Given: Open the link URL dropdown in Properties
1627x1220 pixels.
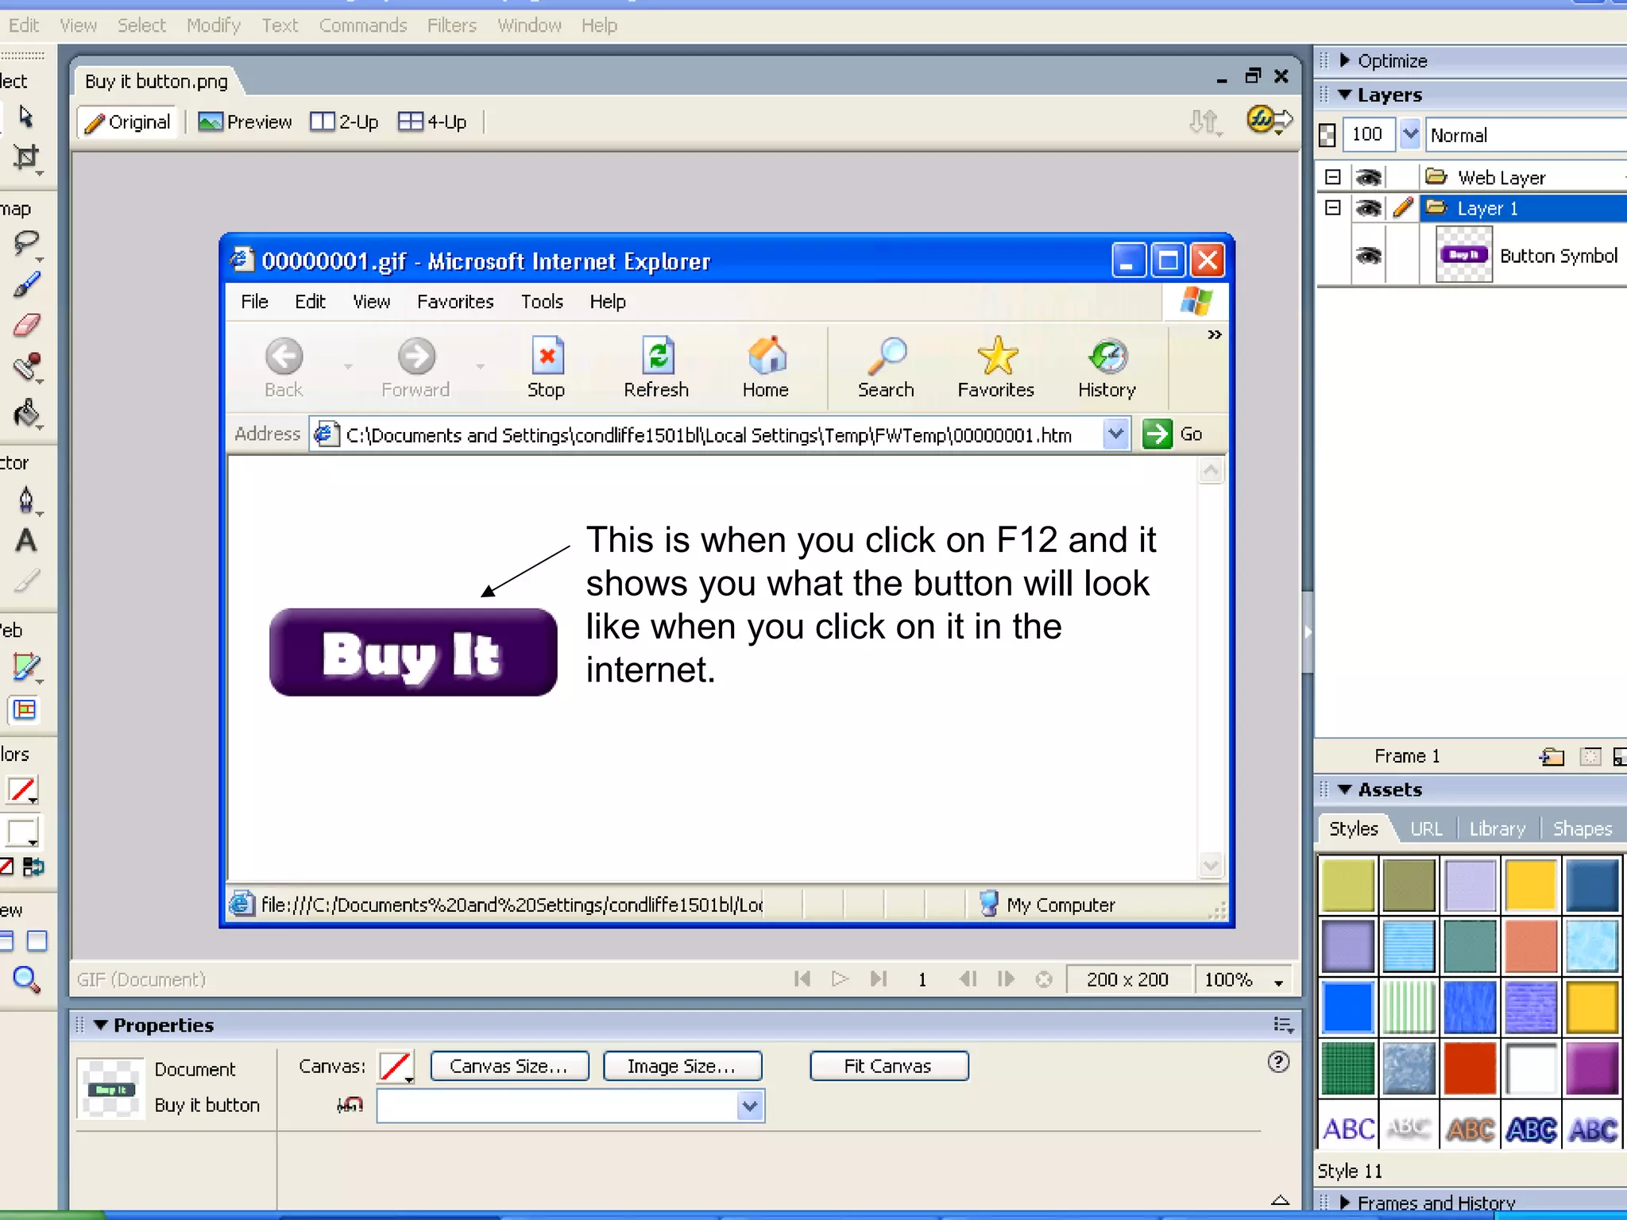Looking at the screenshot, I should (749, 1106).
